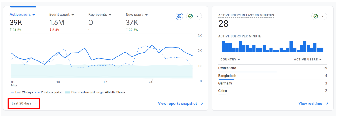Click the 32.6% increase indicator
The height and width of the screenshot is (116, 340).
(x=132, y=30)
